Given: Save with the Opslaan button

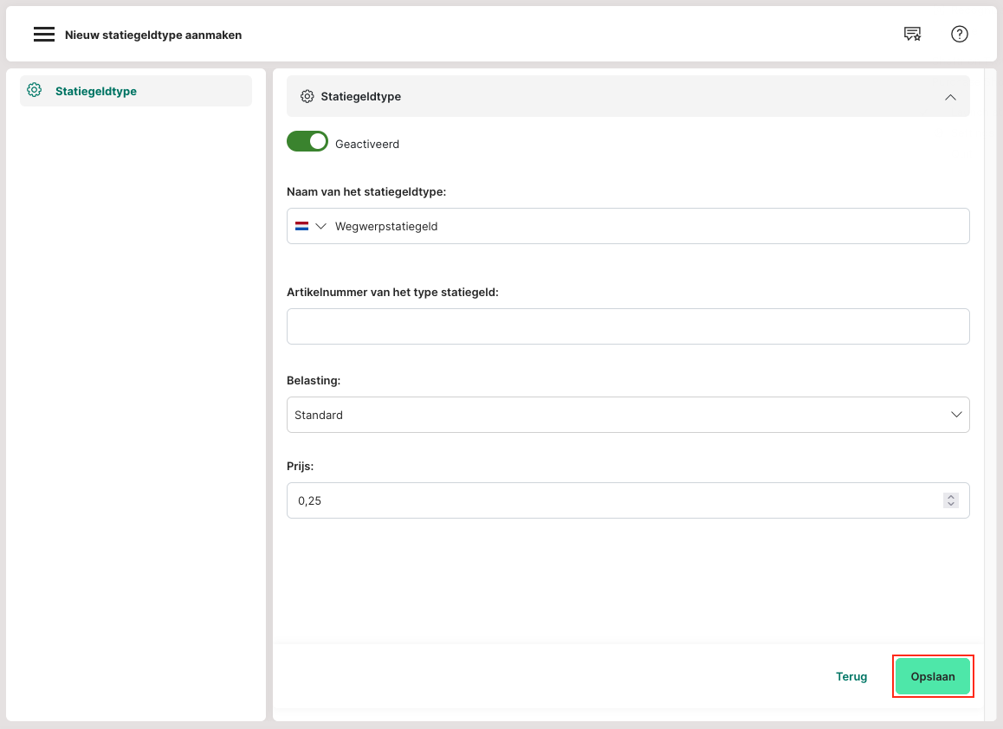Looking at the screenshot, I should click(x=932, y=676).
